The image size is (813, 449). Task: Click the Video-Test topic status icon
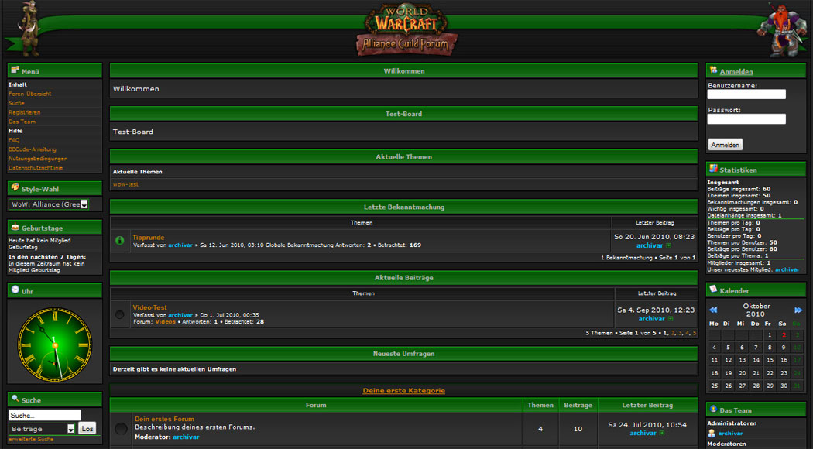click(120, 315)
